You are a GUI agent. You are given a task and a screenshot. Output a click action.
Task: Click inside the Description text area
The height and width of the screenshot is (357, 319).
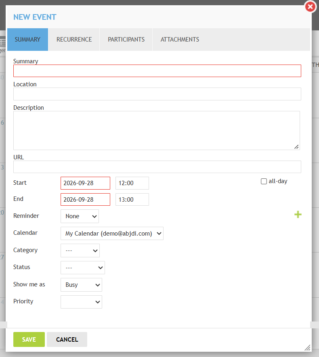(157, 130)
